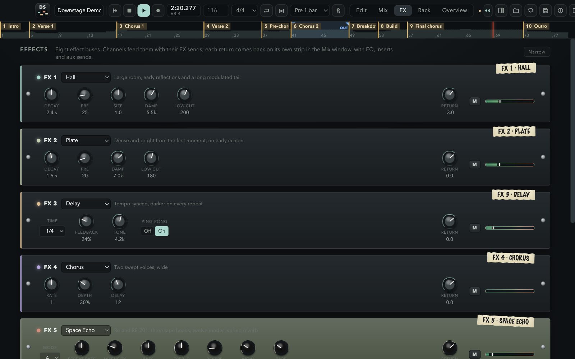Open the FX 4 Chorus type dropdown
The width and height of the screenshot is (575, 359).
point(86,267)
